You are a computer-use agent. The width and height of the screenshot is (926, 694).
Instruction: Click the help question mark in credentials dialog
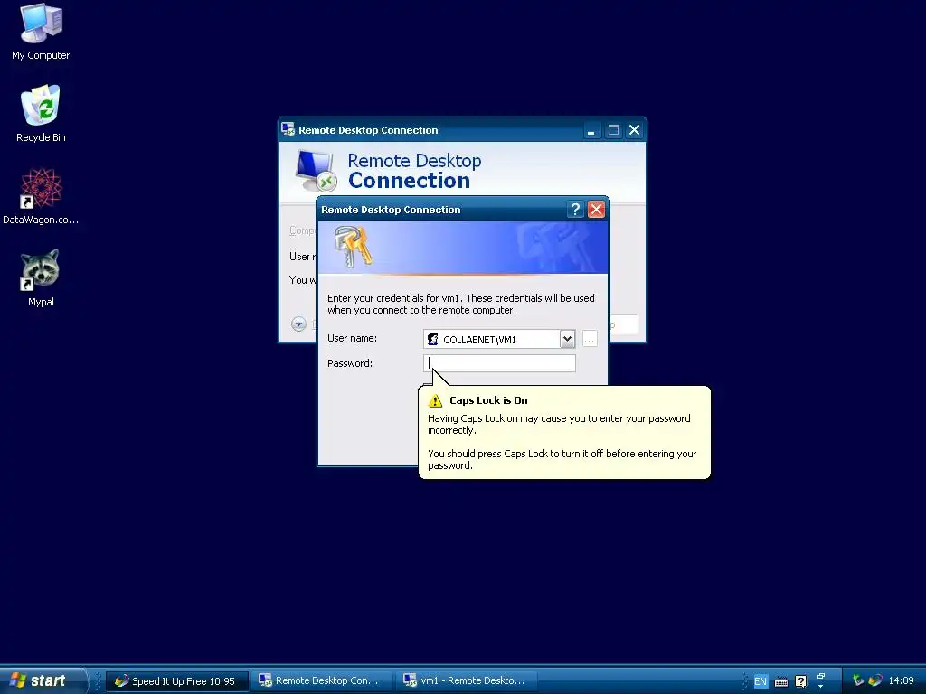[575, 210]
